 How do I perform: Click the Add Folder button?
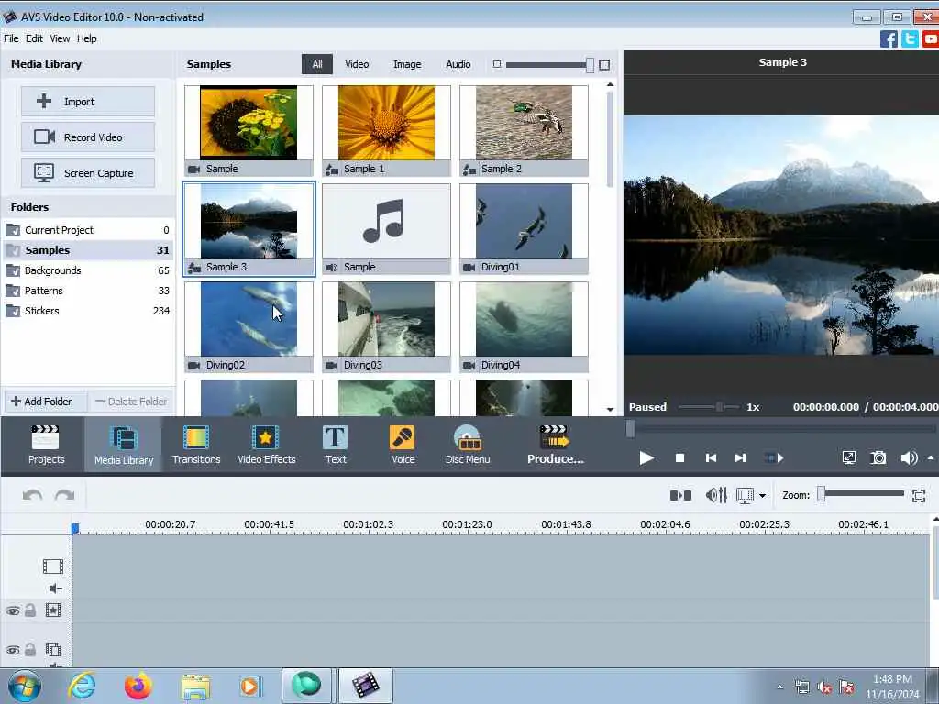click(x=45, y=401)
